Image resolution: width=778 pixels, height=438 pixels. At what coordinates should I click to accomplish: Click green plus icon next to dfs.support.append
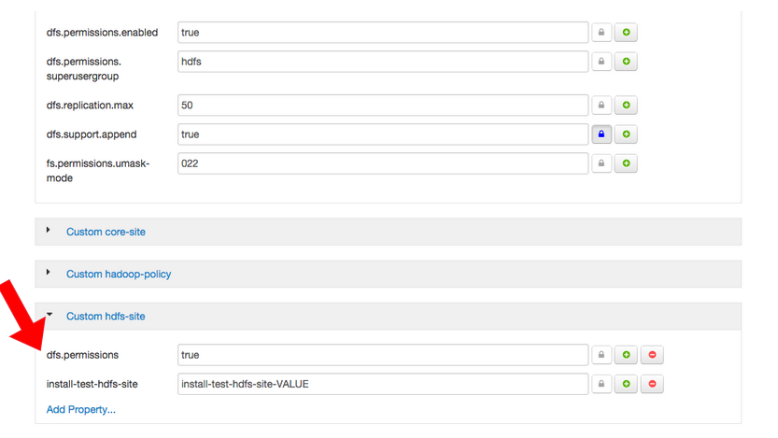point(626,134)
